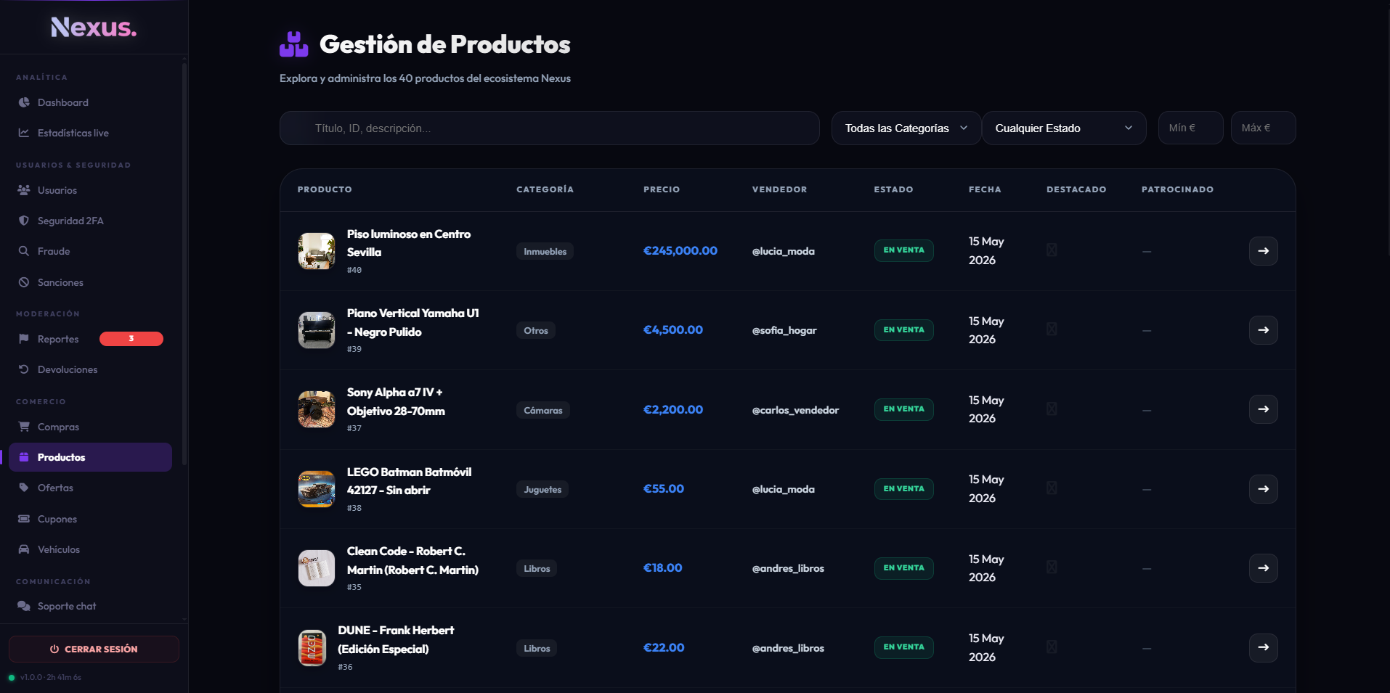Open Usuarios section
This screenshot has width=1390, height=693.
(x=90, y=190)
